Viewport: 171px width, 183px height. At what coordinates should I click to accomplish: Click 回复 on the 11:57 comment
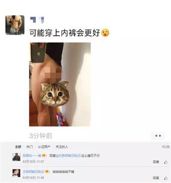click(156, 162)
